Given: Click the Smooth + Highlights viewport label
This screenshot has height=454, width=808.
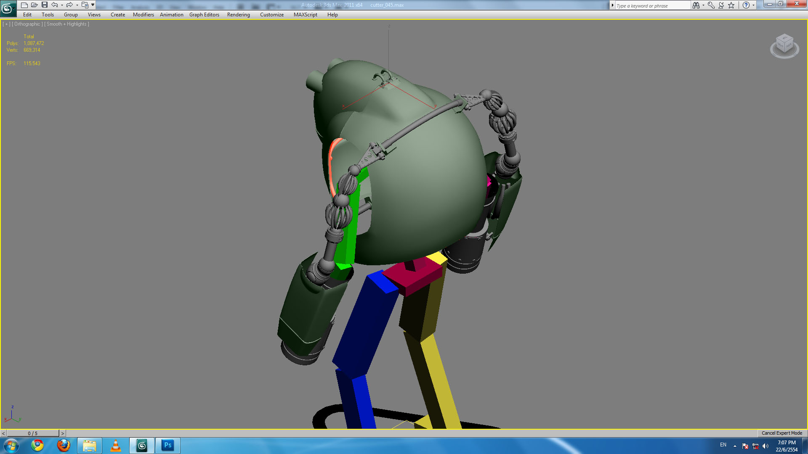Looking at the screenshot, I should [67, 24].
